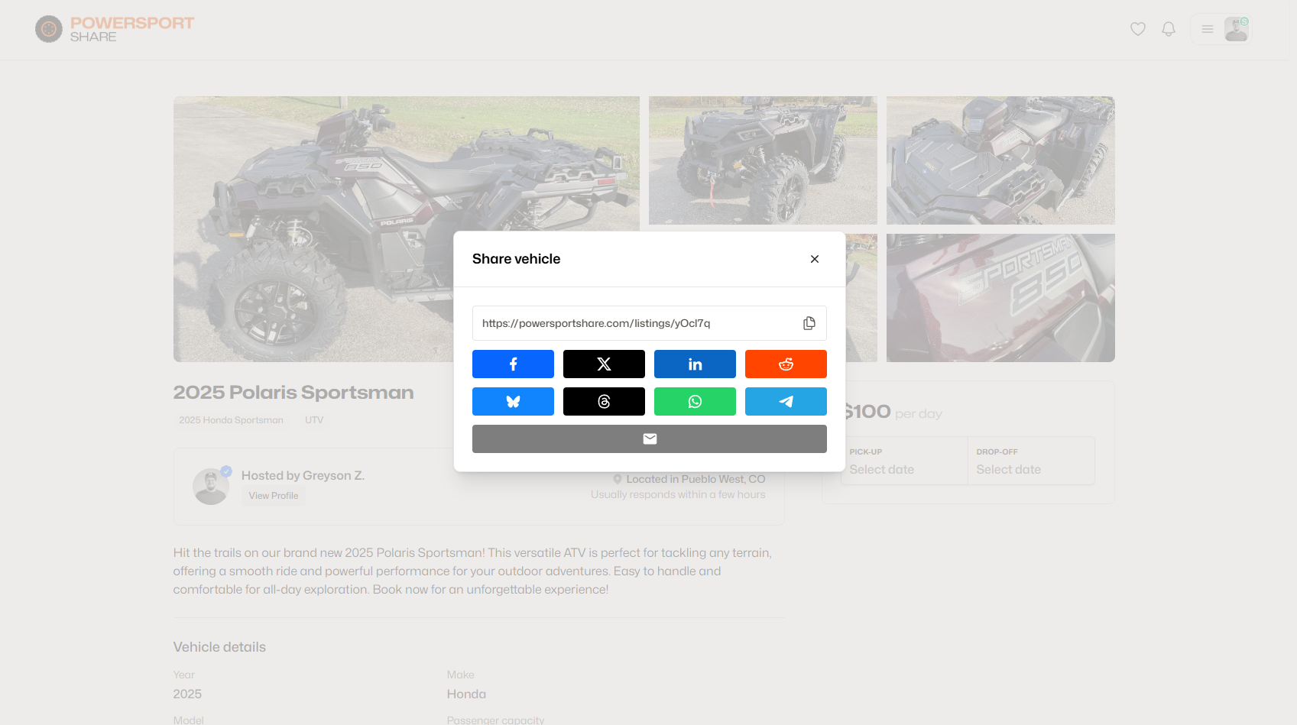This screenshot has height=725, width=1297.
Task: Open the top-right ATV seat thumbnail
Action: tap(1000, 160)
